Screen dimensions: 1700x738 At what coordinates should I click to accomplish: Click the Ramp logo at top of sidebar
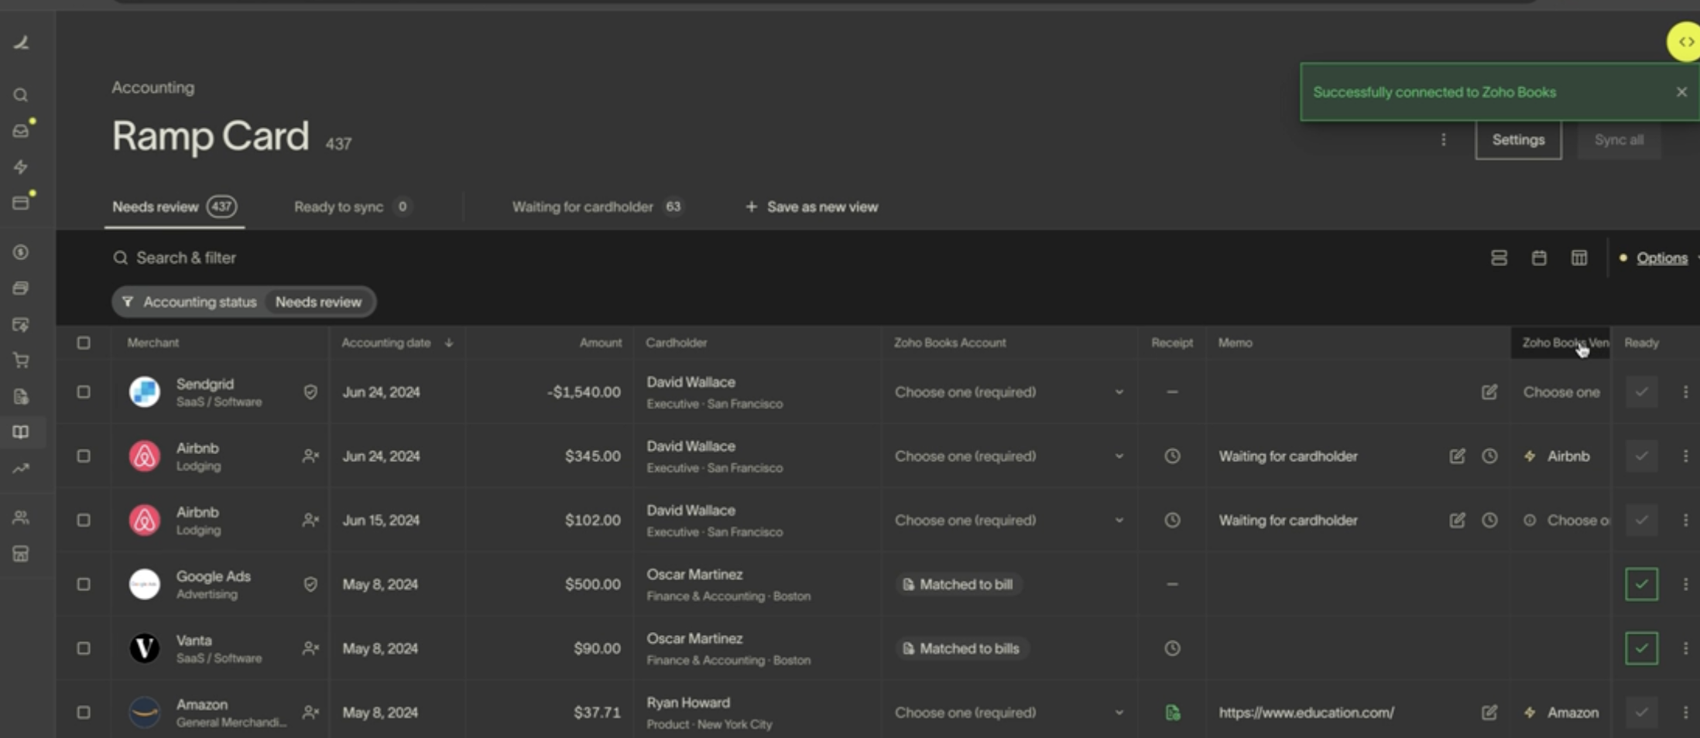coord(21,43)
